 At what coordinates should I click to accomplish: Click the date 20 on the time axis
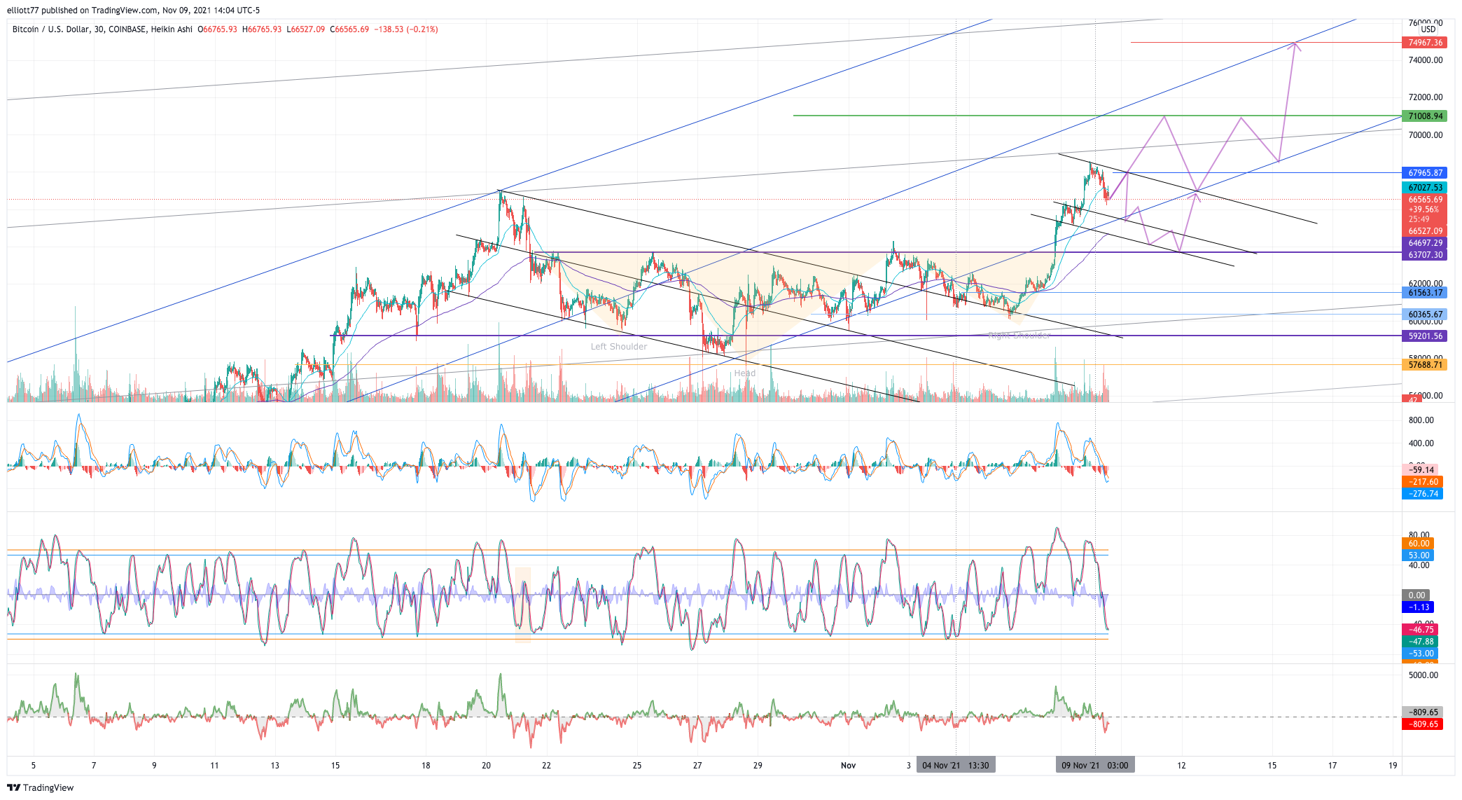[486, 766]
